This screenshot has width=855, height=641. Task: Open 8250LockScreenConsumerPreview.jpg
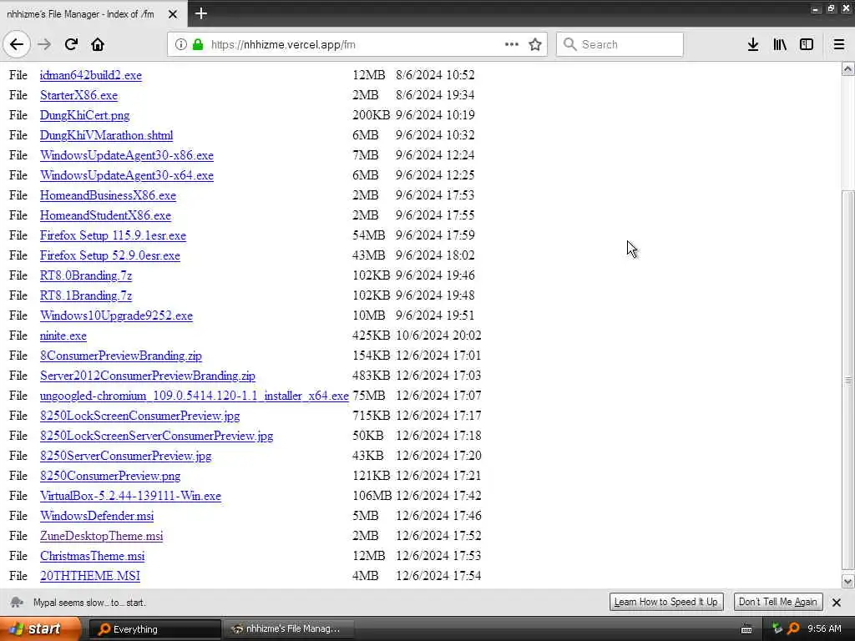pyautogui.click(x=139, y=416)
